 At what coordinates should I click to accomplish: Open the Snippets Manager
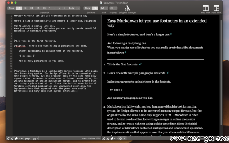pyautogui.click(x=127, y=8)
